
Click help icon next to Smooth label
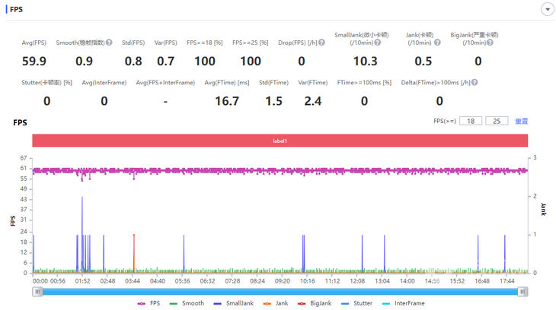coord(110,43)
